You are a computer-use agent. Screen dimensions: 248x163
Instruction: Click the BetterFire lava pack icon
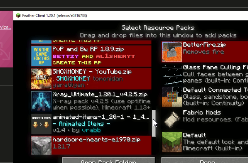pyautogui.click(x=172, y=52)
